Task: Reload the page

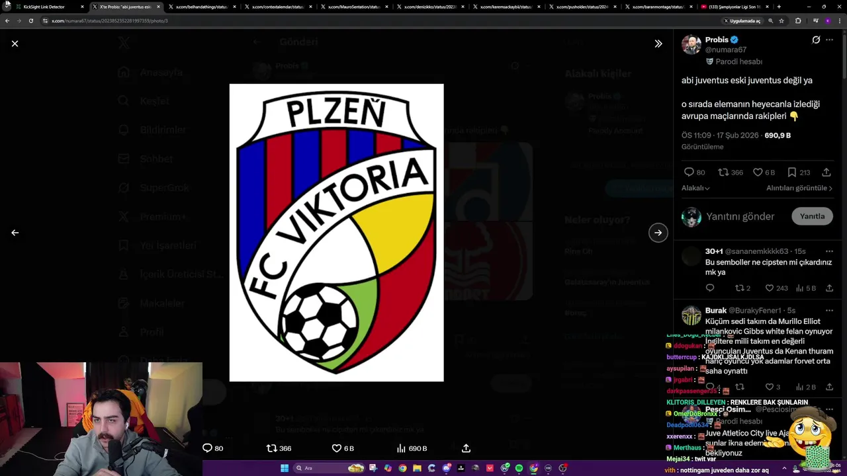Action: 30,20
